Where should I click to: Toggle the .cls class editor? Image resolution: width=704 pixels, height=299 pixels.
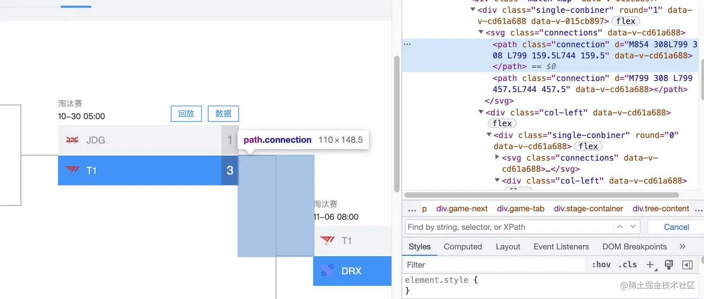tap(628, 265)
